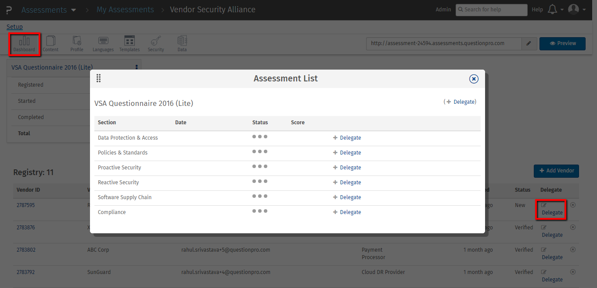Delegate the Data Protection & Access section
The width and height of the screenshot is (597, 288).
350,138
